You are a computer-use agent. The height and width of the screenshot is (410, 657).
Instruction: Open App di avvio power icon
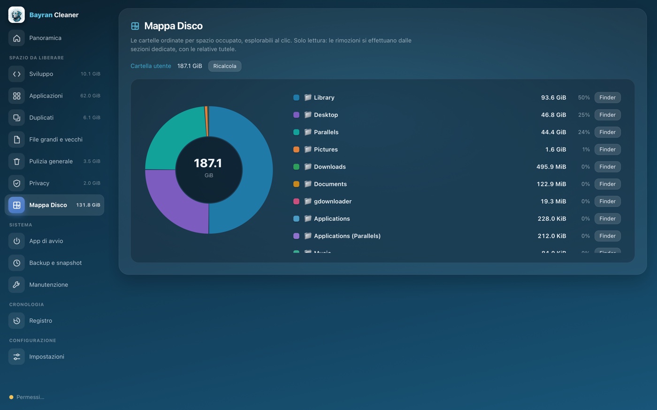point(16,241)
